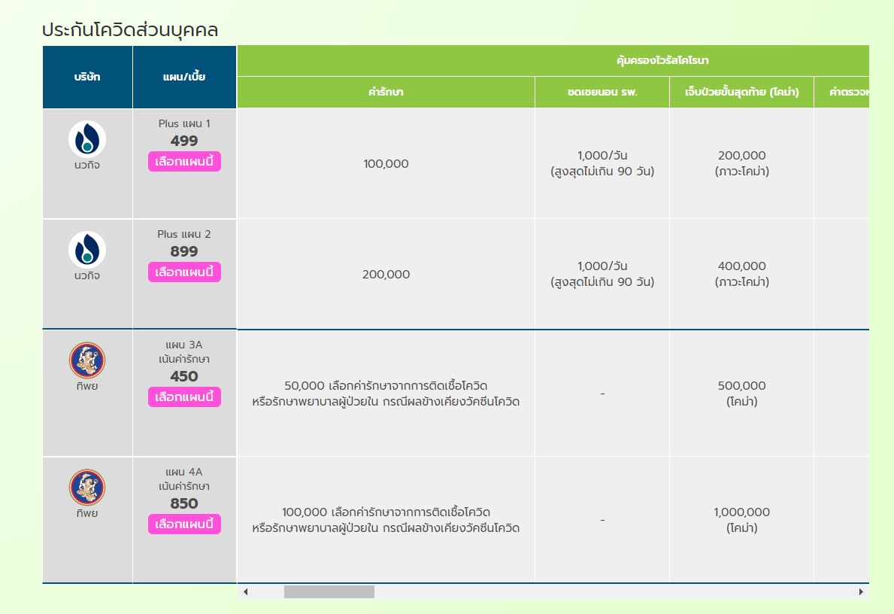The height and width of the screenshot is (614, 894).
Task: Click price 850 text
Action: [184, 504]
